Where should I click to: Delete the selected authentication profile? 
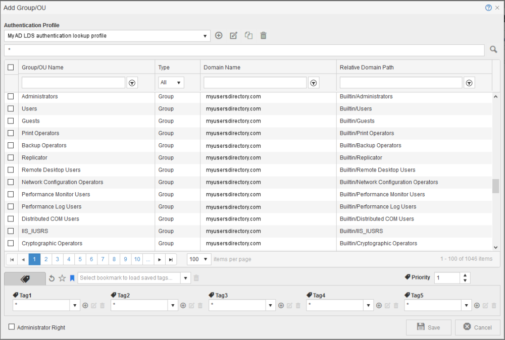pyautogui.click(x=264, y=35)
